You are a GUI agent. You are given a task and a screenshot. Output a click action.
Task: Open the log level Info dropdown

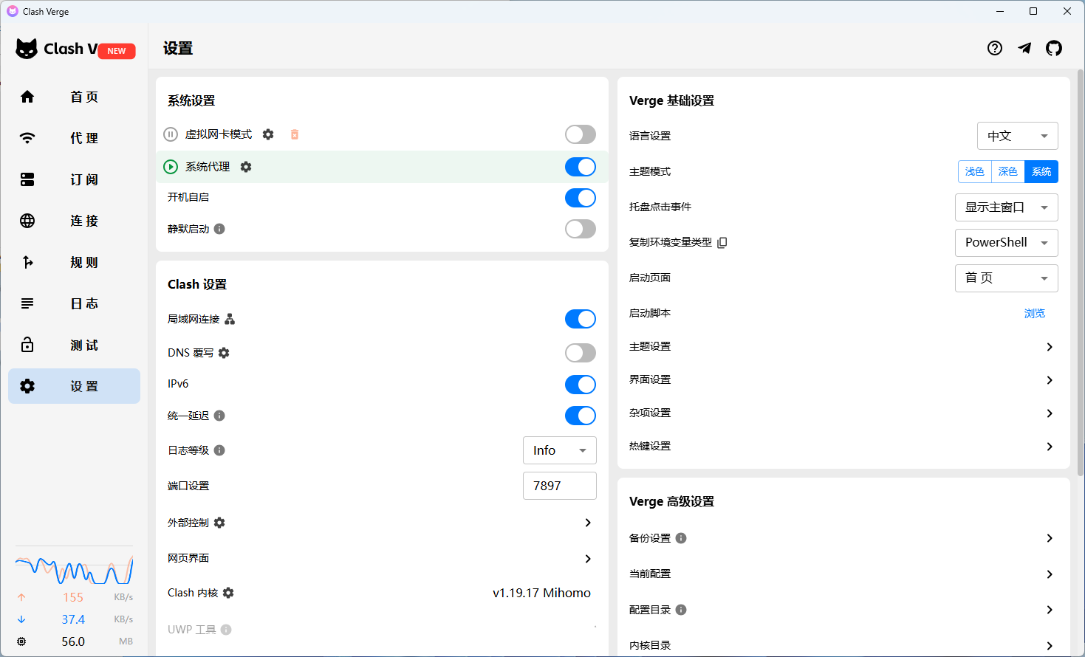tap(559, 450)
